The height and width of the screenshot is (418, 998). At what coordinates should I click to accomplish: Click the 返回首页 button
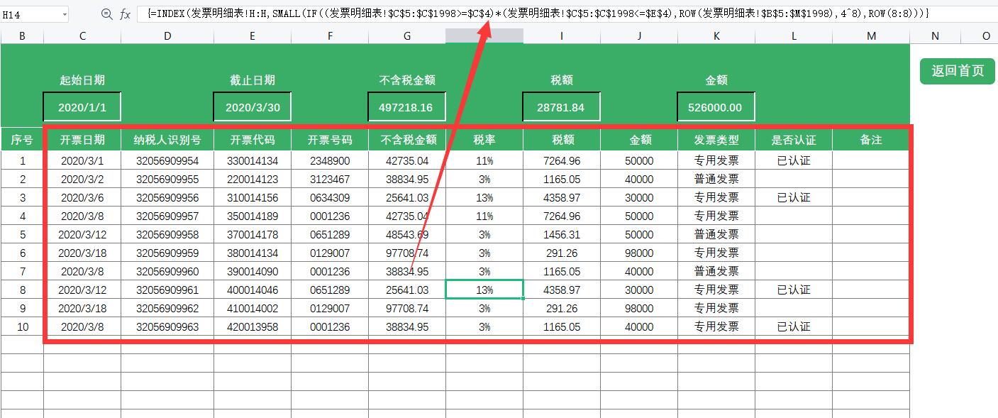[x=957, y=71]
